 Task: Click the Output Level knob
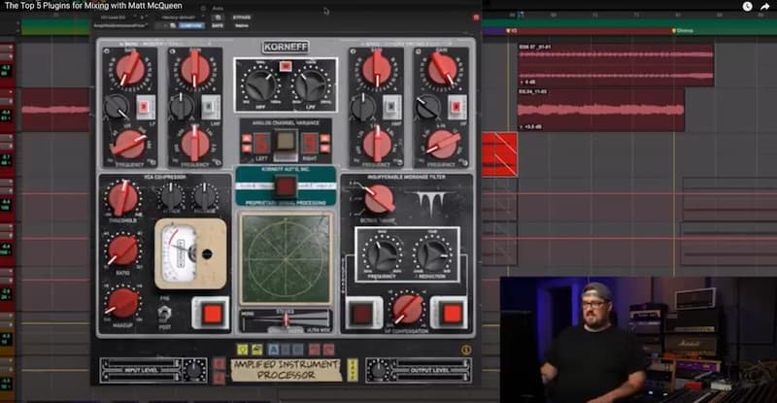click(379, 370)
